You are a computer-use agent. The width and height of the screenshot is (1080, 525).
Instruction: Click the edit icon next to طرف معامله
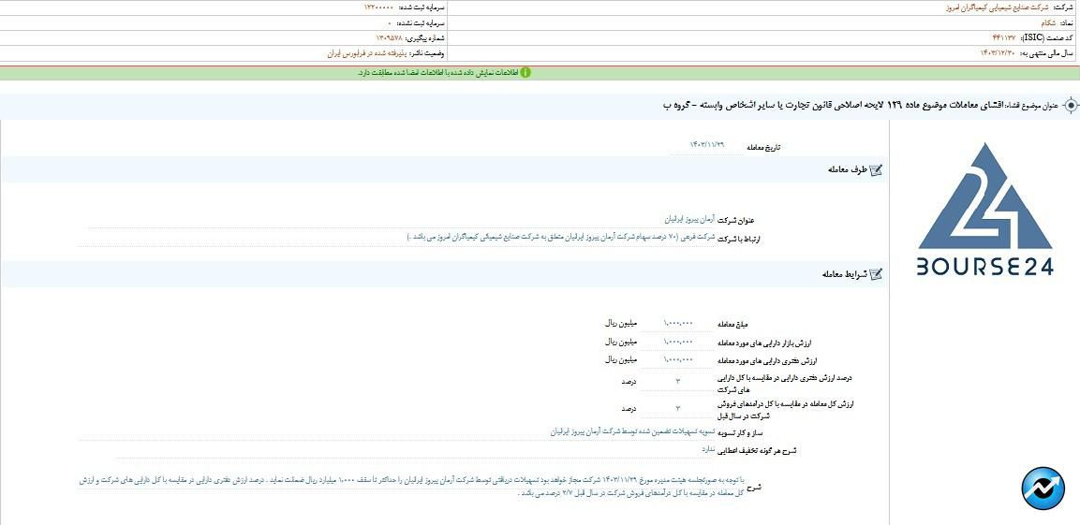point(876,170)
